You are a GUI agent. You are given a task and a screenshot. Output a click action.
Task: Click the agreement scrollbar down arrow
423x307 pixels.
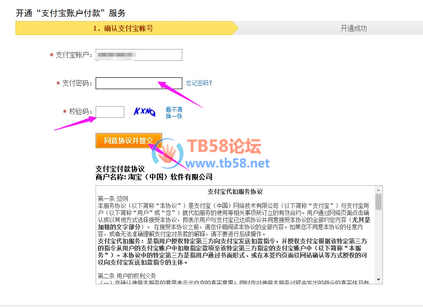pos(379,280)
